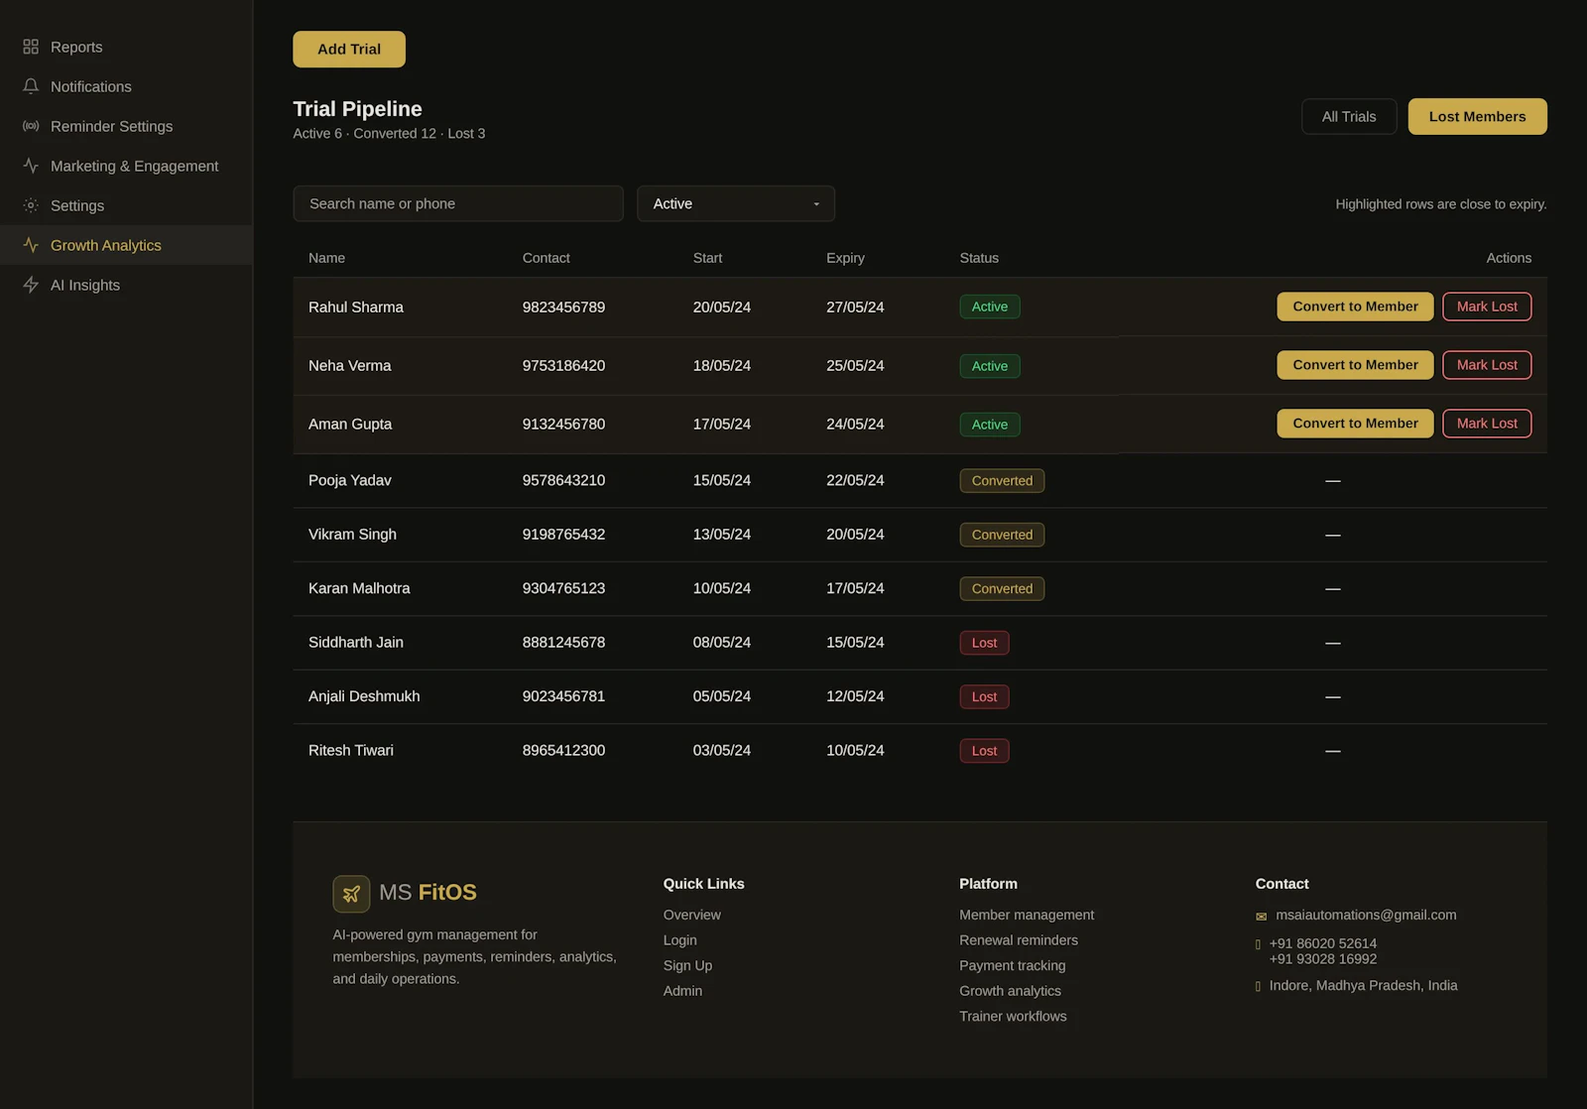Click the Marketing & Engagement pulse icon

pyautogui.click(x=31, y=166)
